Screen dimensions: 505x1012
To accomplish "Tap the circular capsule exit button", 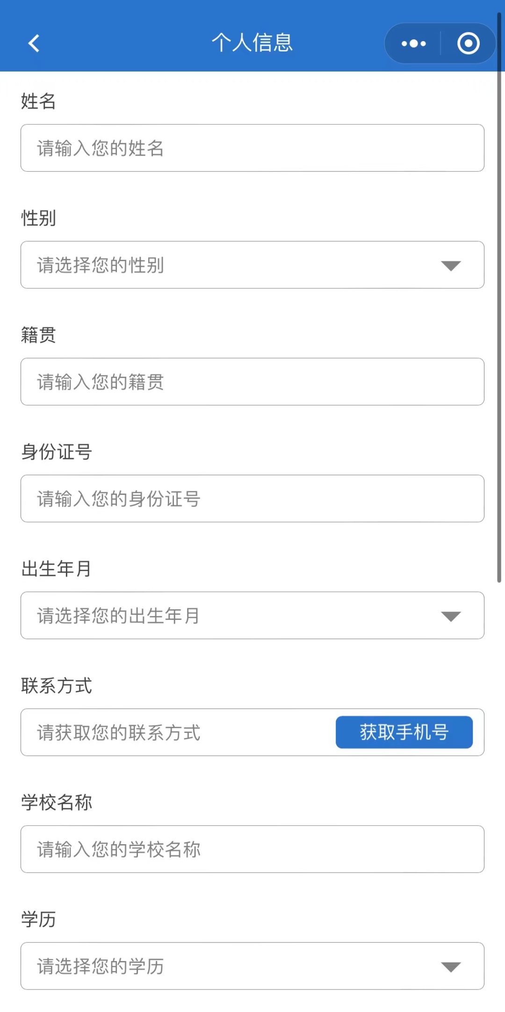I will 467,43.
